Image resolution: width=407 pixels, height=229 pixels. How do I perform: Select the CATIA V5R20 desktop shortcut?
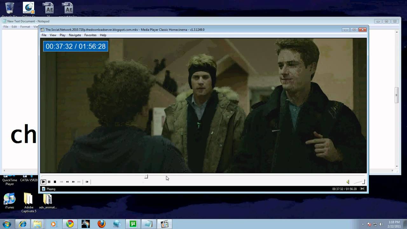(29, 178)
